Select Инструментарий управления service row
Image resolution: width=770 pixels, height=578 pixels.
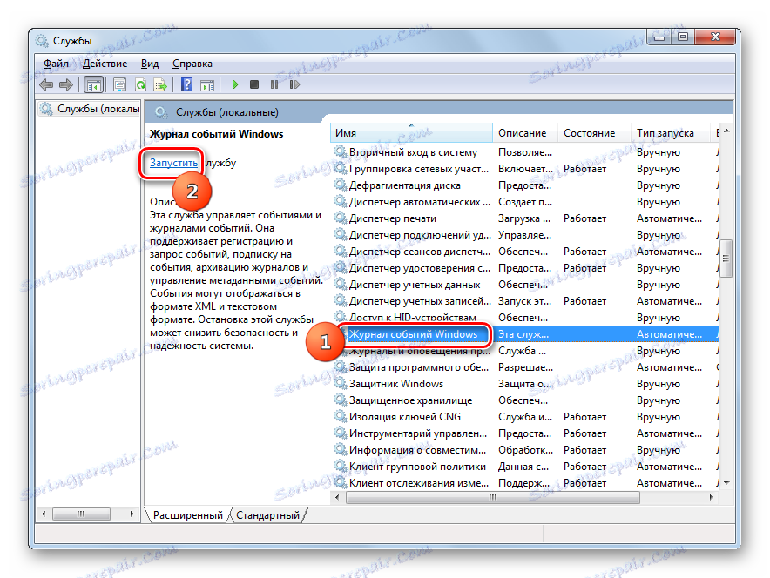[525, 433]
